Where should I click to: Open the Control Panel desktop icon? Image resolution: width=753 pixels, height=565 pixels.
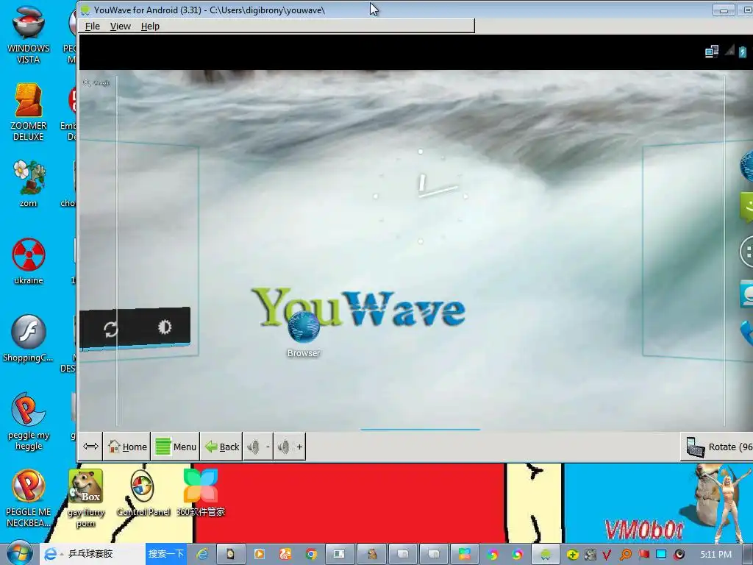pos(143,492)
